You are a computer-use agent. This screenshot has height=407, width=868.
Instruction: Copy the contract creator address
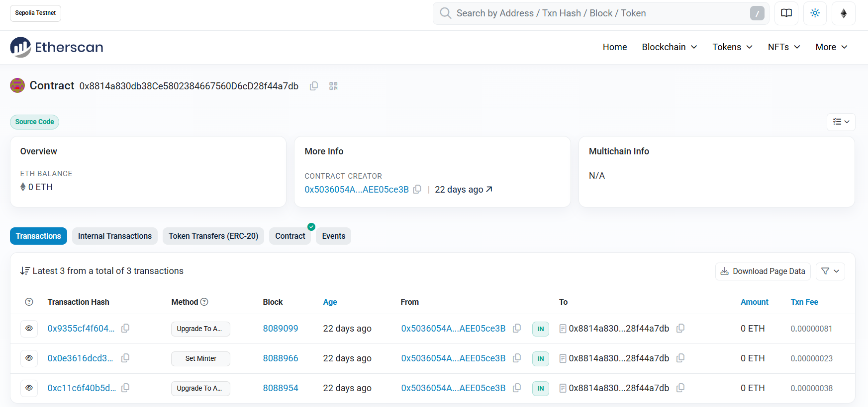tap(417, 189)
